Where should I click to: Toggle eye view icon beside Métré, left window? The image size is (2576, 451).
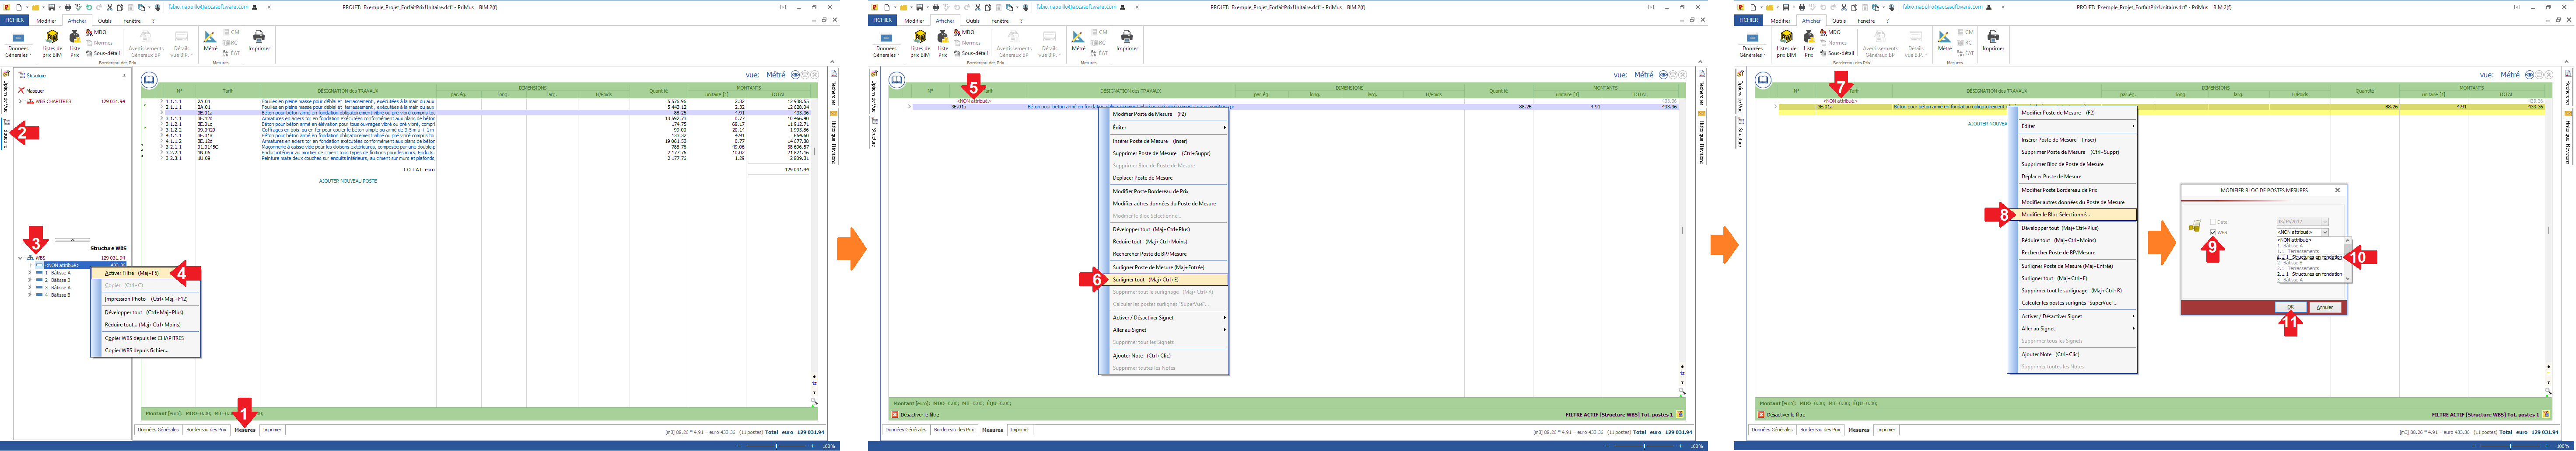[796, 75]
